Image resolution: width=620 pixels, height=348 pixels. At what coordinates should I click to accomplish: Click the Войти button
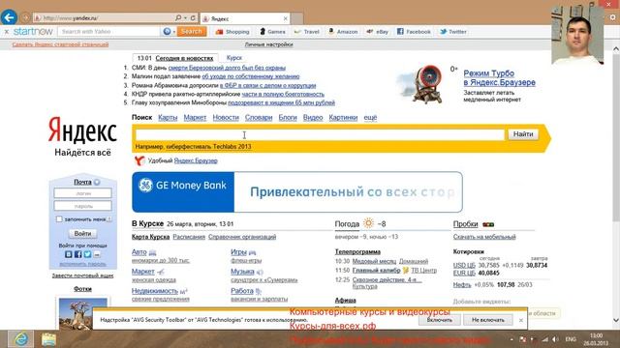tap(82, 234)
